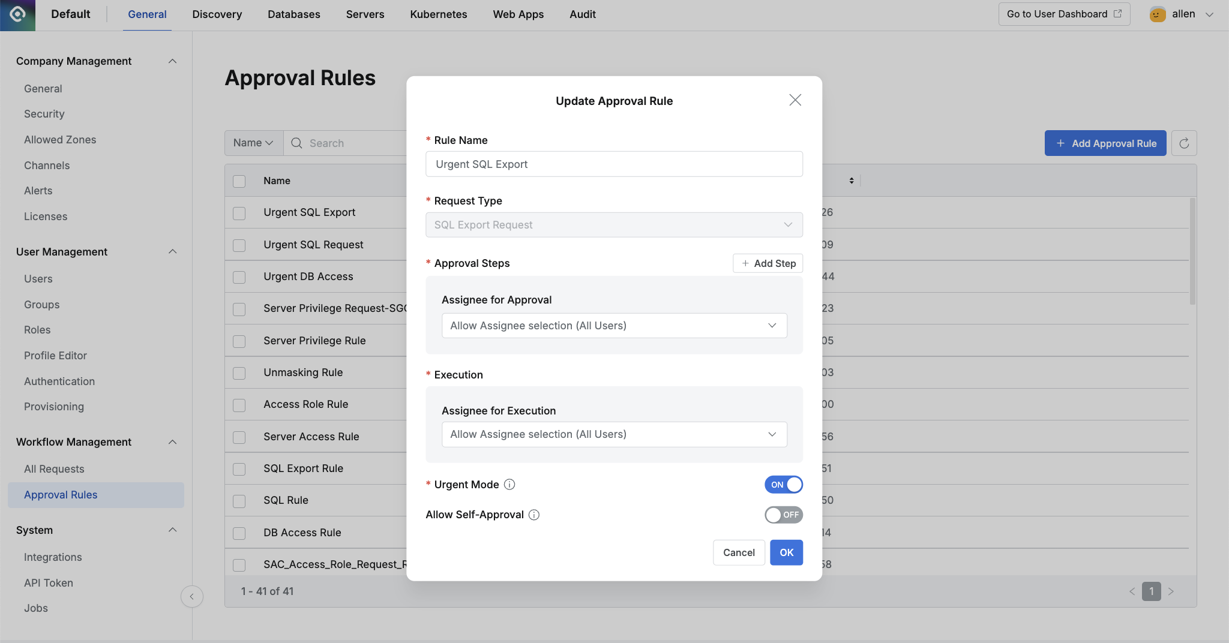Open the Assignee for Execution dropdown
Viewport: 1229px width, 643px height.
[x=613, y=434]
